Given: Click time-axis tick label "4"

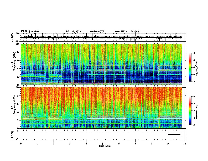Looking at the screenshot, I should [x=86, y=144].
